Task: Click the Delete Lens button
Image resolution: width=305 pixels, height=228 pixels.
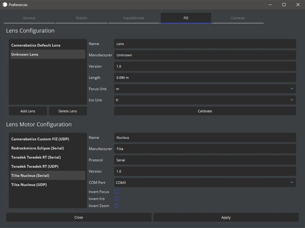Action: 68,111
